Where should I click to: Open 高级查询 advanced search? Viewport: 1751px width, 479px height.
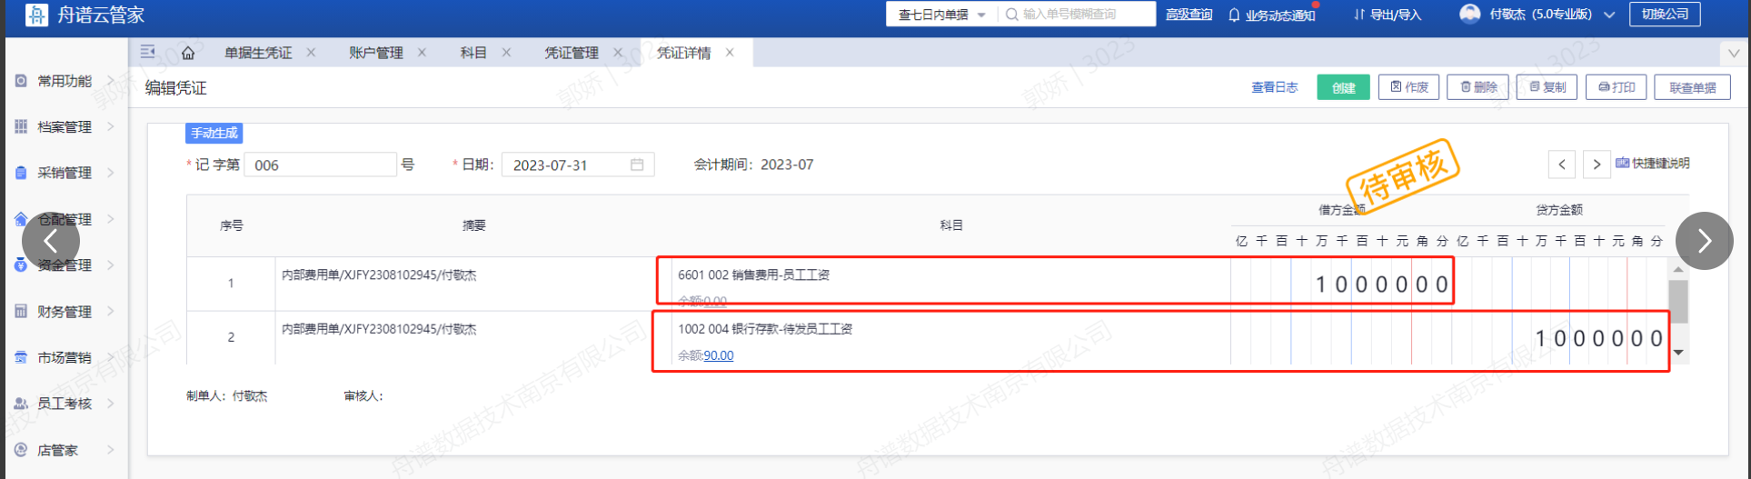tap(1189, 15)
